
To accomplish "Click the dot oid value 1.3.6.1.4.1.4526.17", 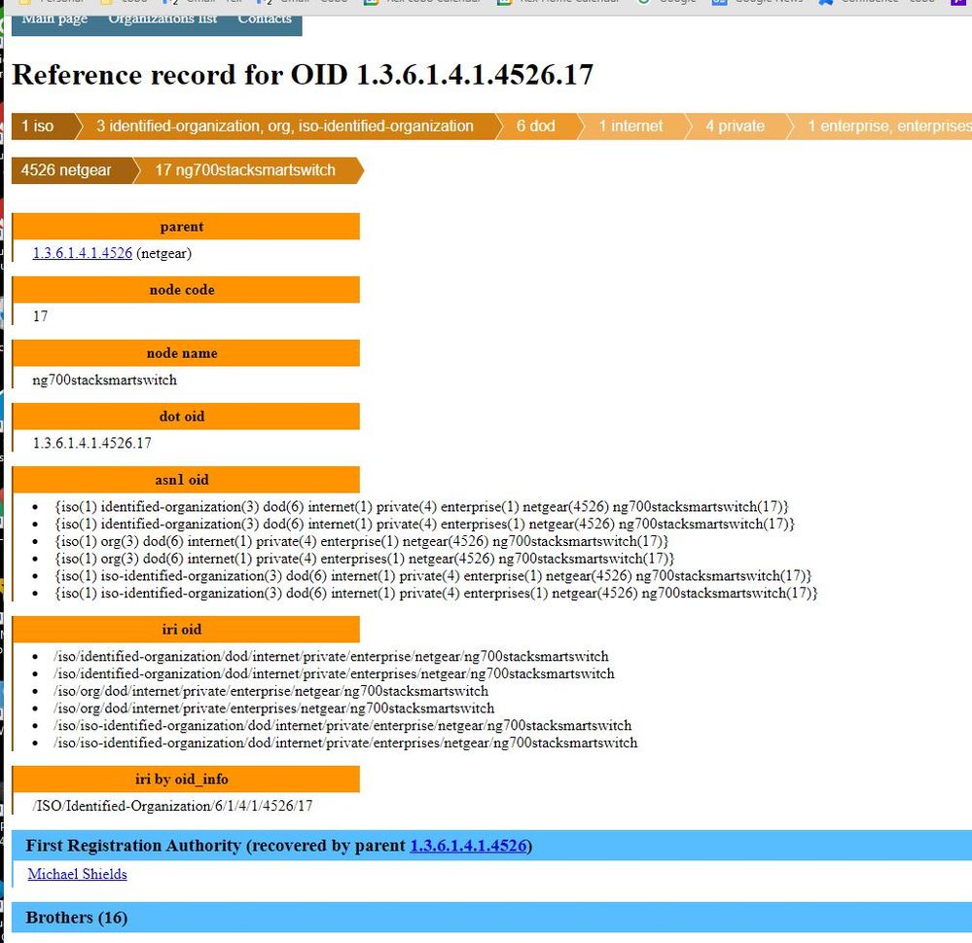I will 92,443.
